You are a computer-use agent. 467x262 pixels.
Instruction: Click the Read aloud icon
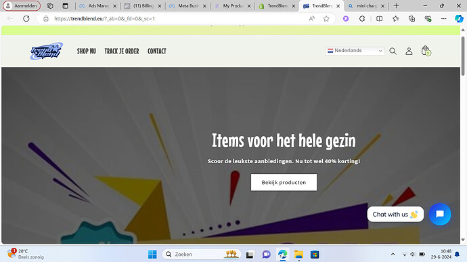(x=311, y=18)
